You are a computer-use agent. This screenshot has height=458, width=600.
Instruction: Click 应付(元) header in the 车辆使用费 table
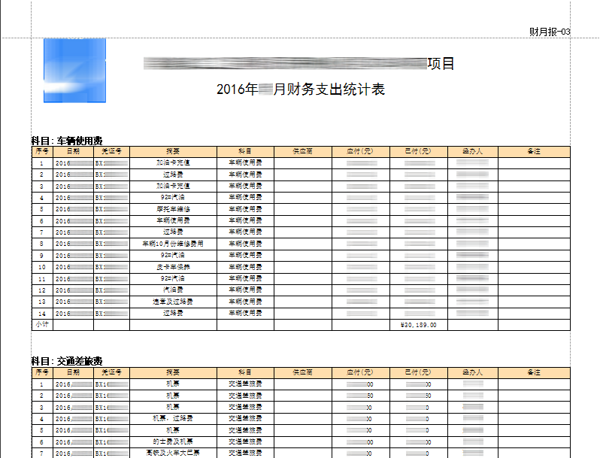click(x=360, y=151)
